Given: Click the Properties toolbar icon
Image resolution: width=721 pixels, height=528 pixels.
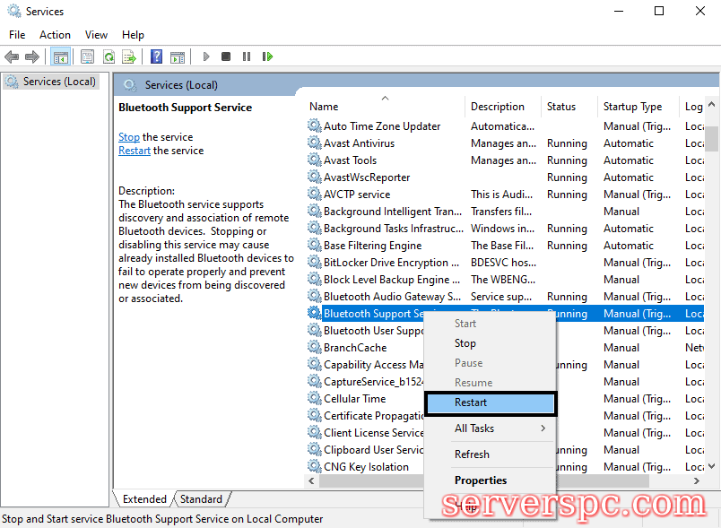Looking at the screenshot, I should click(x=87, y=56).
